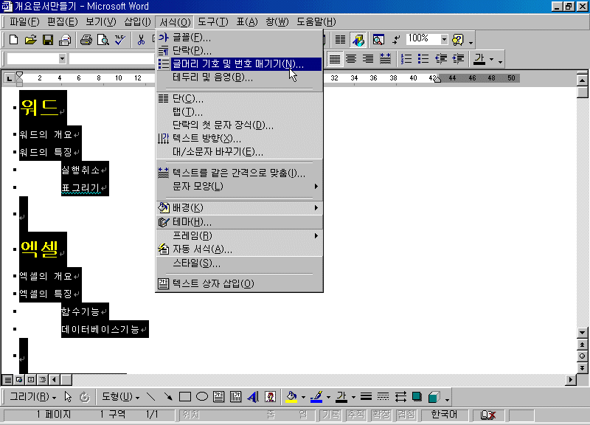This screenshot has width=590, height=425.
Task: Open the Document Map icon
Action: pyautogui.click(x=378, y=40)
